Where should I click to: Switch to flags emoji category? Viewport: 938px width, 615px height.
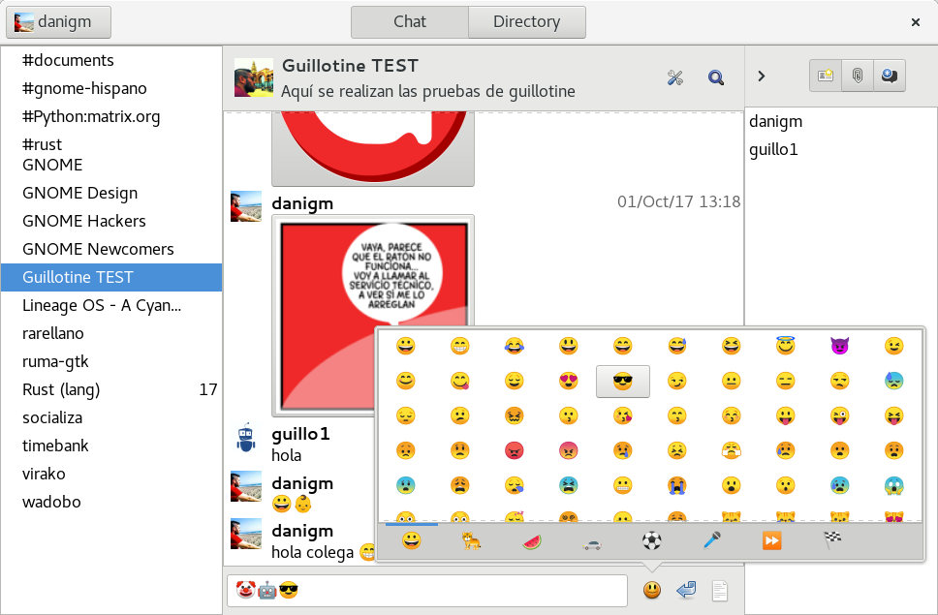pos(832,540)
